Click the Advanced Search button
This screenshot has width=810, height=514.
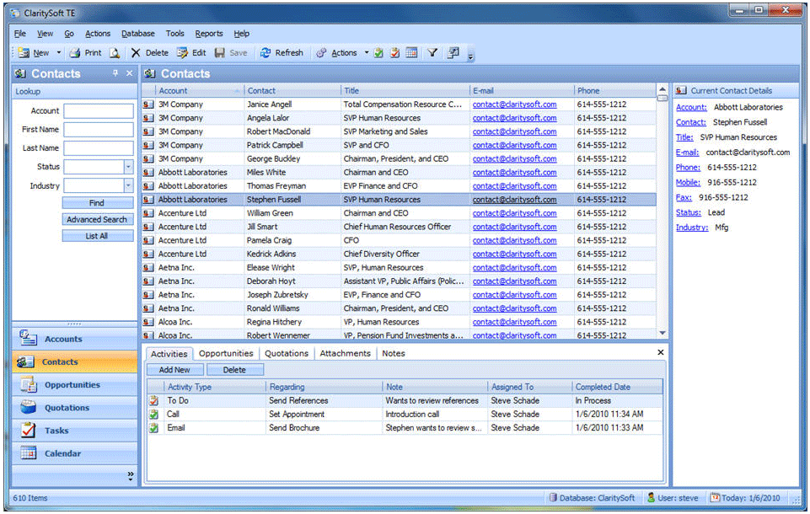pyautogui.click(x=97, y=219)
